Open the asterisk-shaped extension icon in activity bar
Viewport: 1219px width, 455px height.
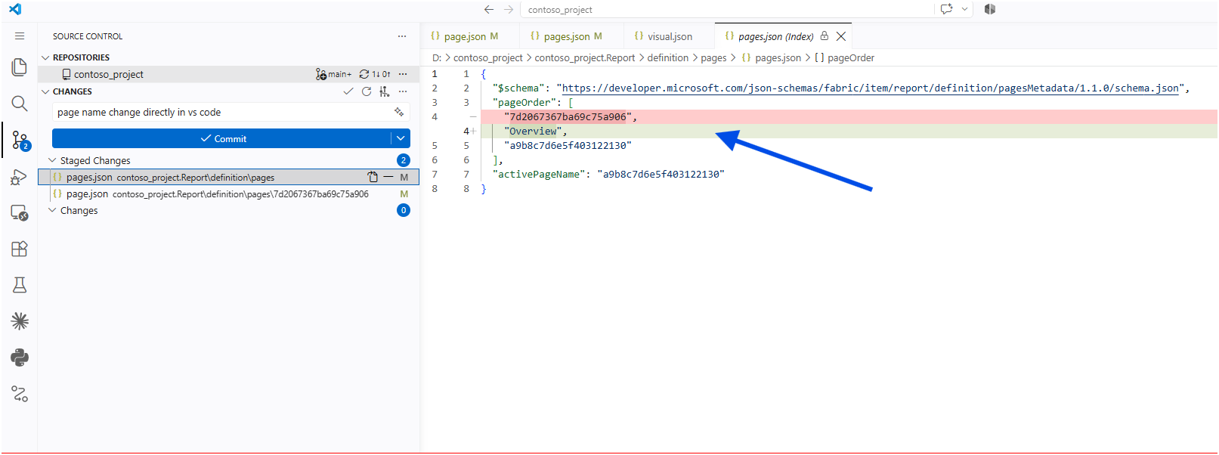pyautogui.click(x=20, y=321)
